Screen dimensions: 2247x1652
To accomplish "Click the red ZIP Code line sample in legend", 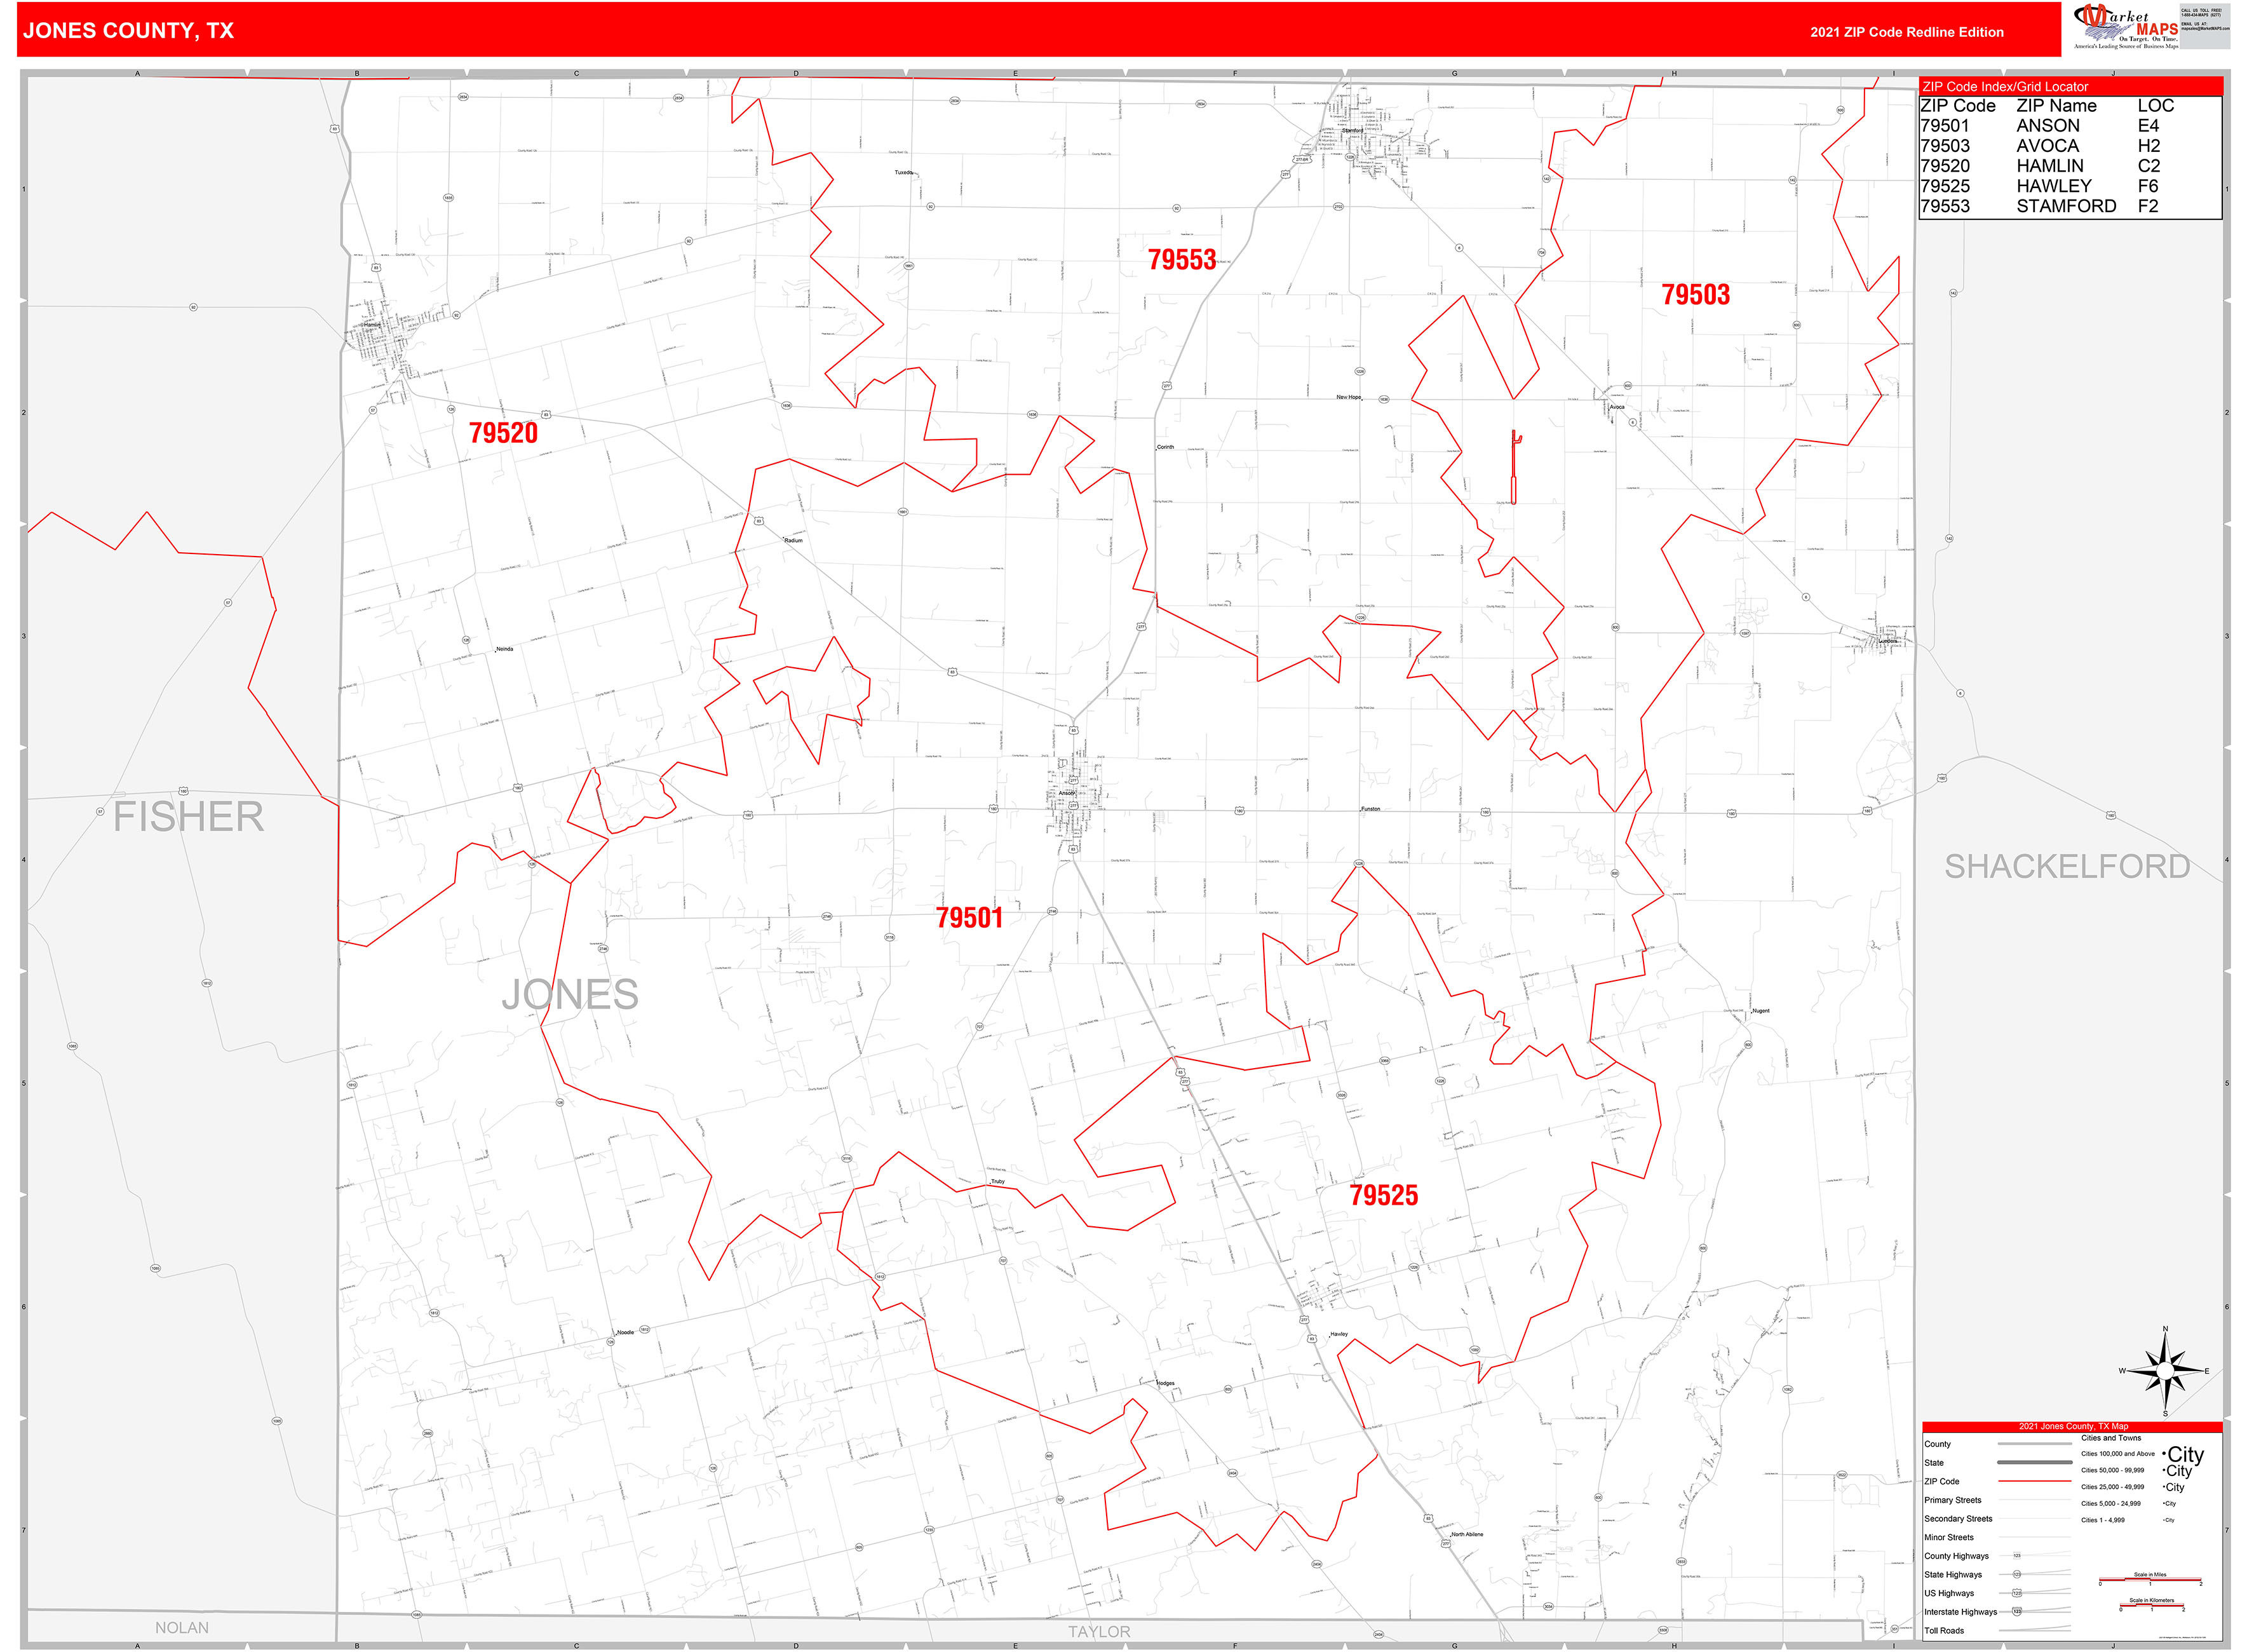I will 2035,1481.
